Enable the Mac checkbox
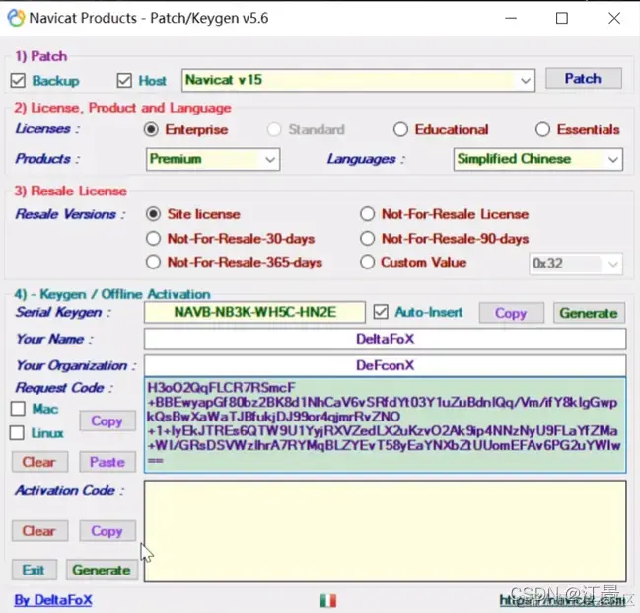The image size is (640, 613). 18,409
